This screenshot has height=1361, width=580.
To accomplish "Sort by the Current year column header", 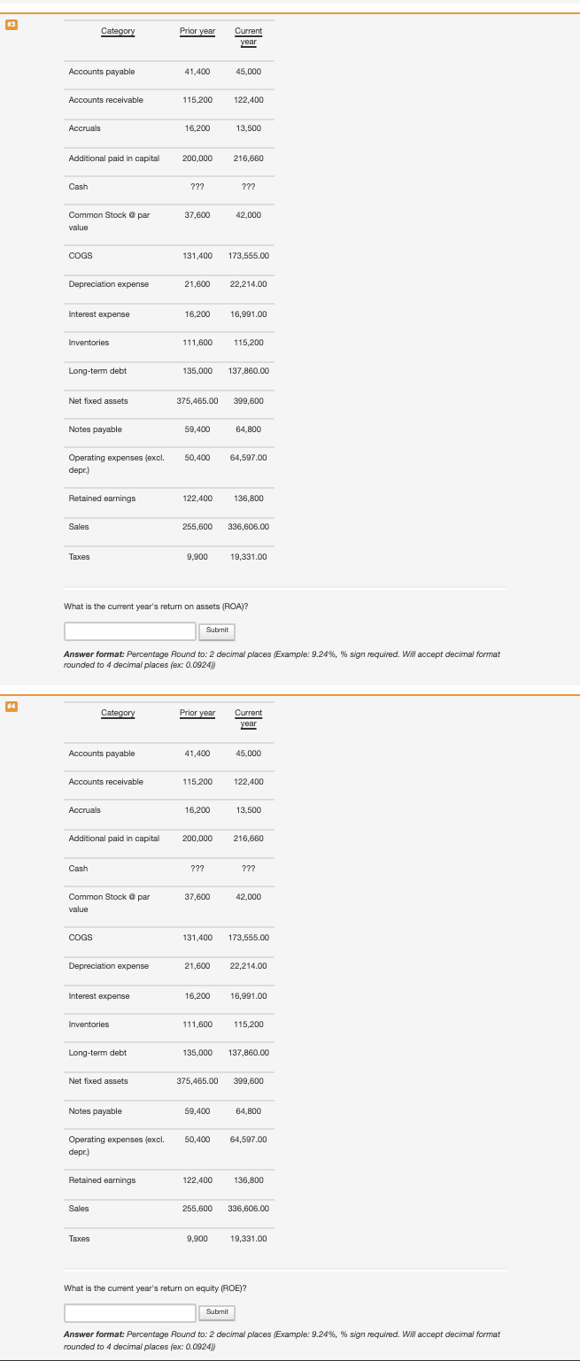I will pos(248,35).
